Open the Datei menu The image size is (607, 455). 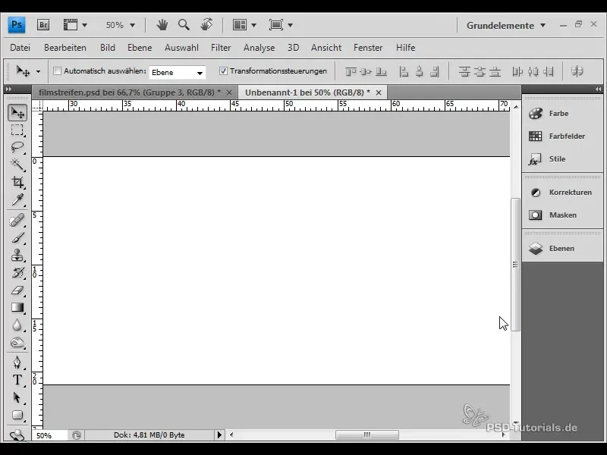20,48
